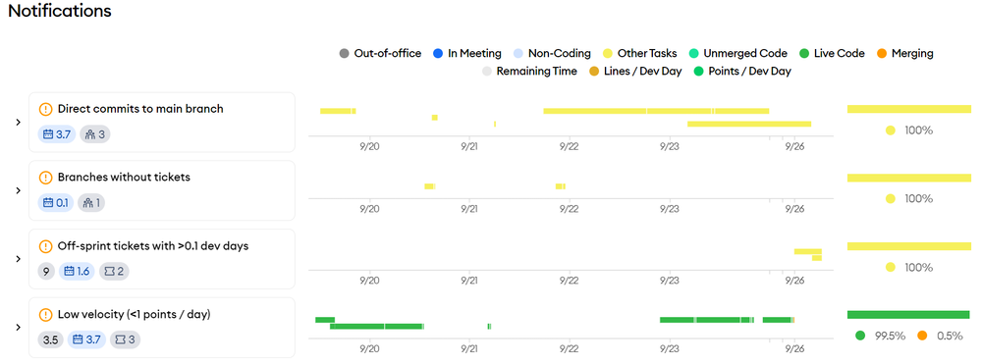
Task: Click the 2 tickets badge for Off-sprint tickets
Action: pyautogui.click(x=113, y=272)
